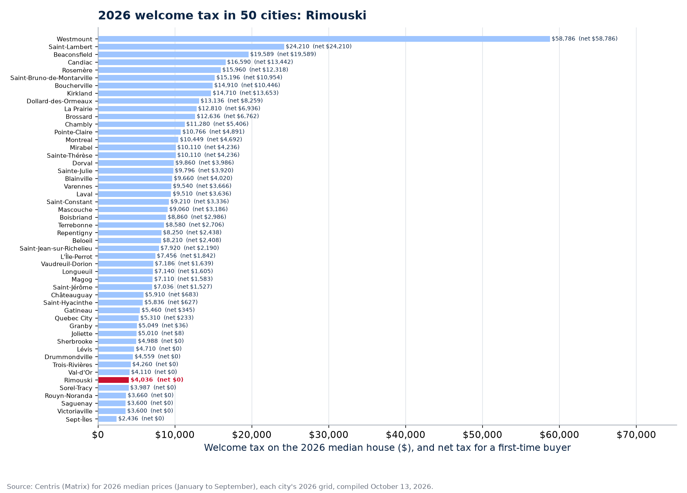Click the Kirkland bar
The height and width of the screenshot is (493, 687).
(x=155, y=93)
